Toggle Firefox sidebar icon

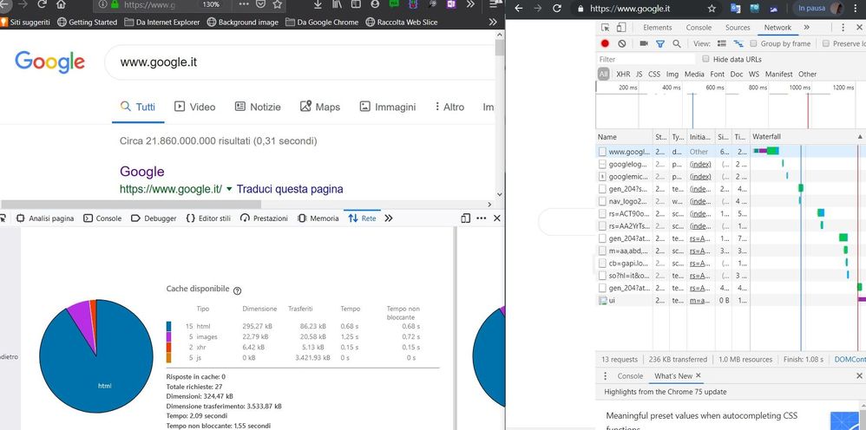point(356,4)
